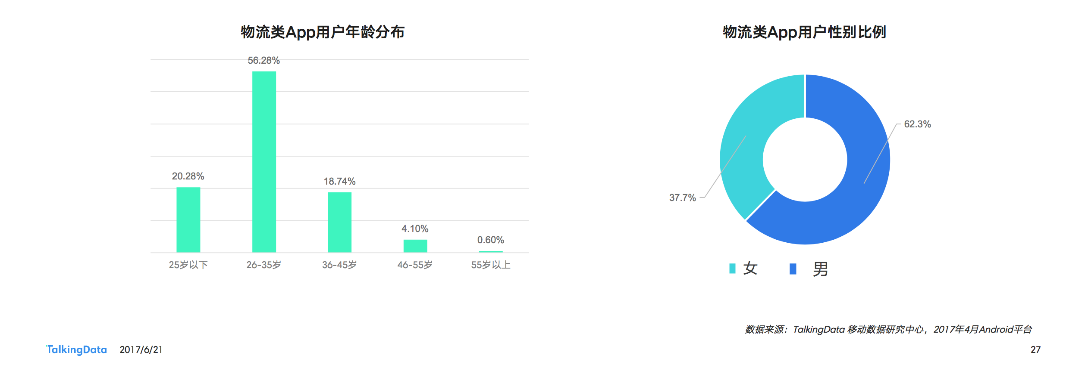
Task: Click the age distribution chart title
Action: pos(323,32)
